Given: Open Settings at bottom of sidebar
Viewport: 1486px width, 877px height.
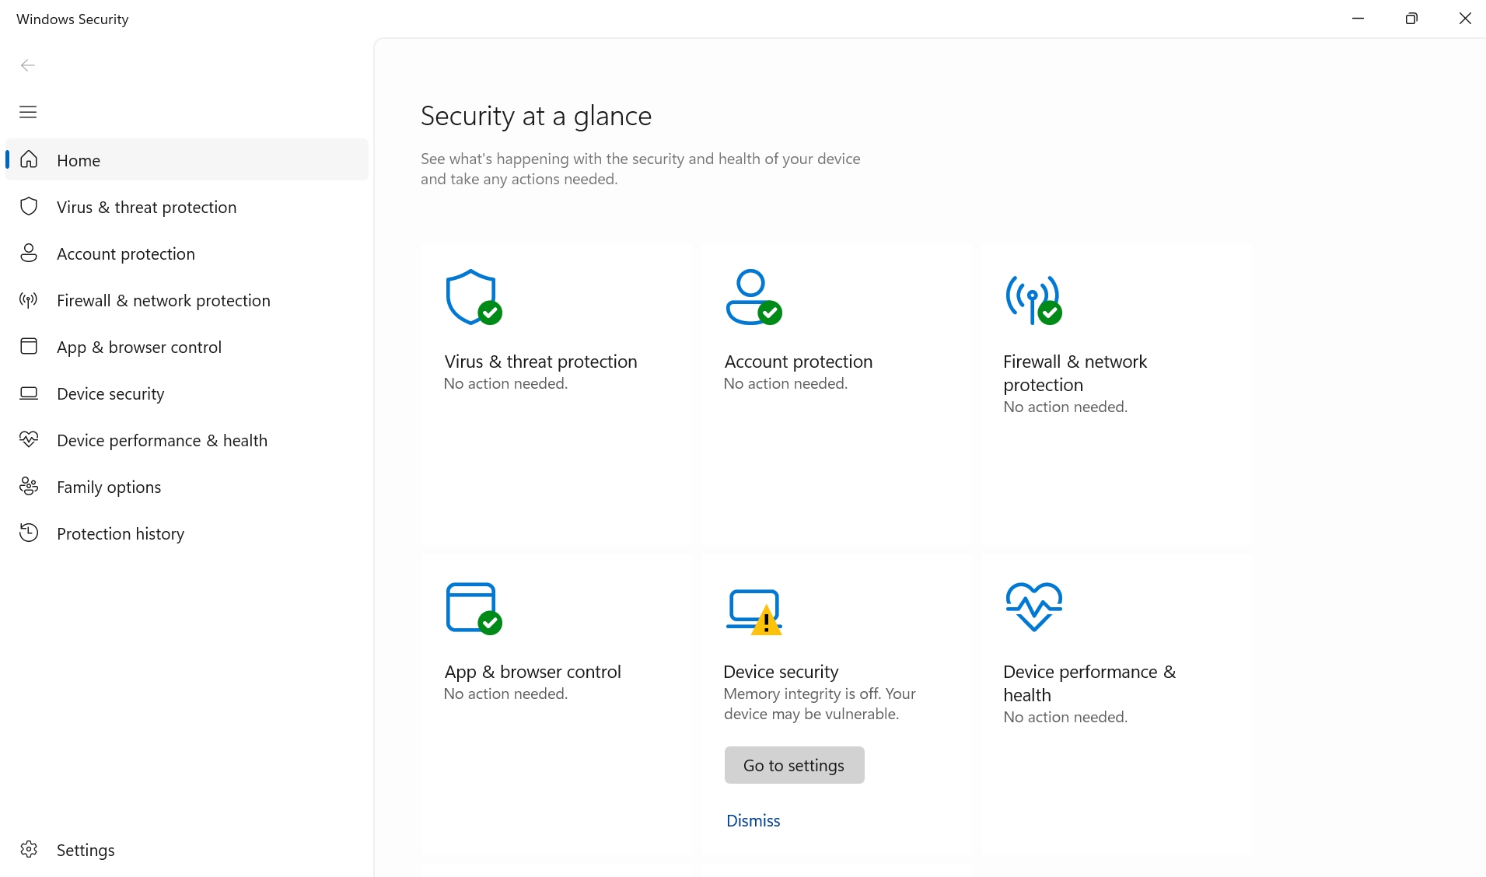Looking at the screenshot, I should pyautogui.click(x=85, y=850).
